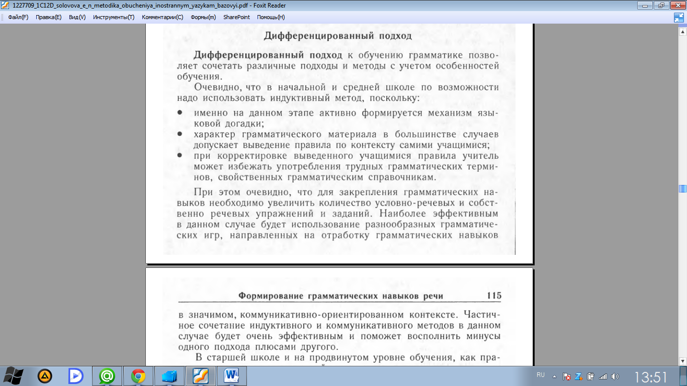Open the blue folders taskbar icon
The image size is (687, 386).
point(169,375)
